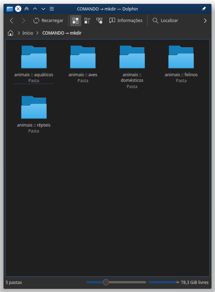215x292 pixels.
Task: Switch to details tree view mode
Action: 99,21
